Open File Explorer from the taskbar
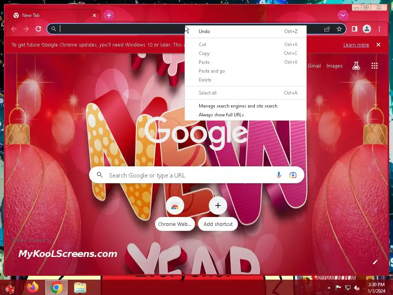The image size is (393, 295). (x=80, y=287)
